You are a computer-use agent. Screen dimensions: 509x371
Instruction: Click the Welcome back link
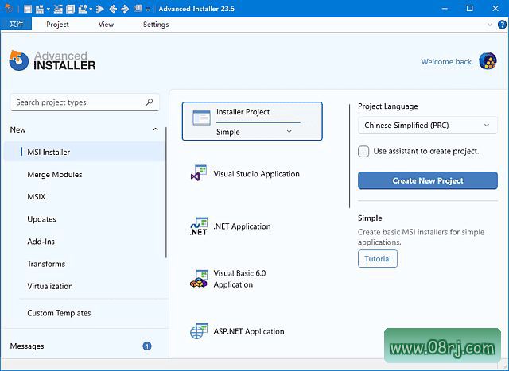point(447,62)
